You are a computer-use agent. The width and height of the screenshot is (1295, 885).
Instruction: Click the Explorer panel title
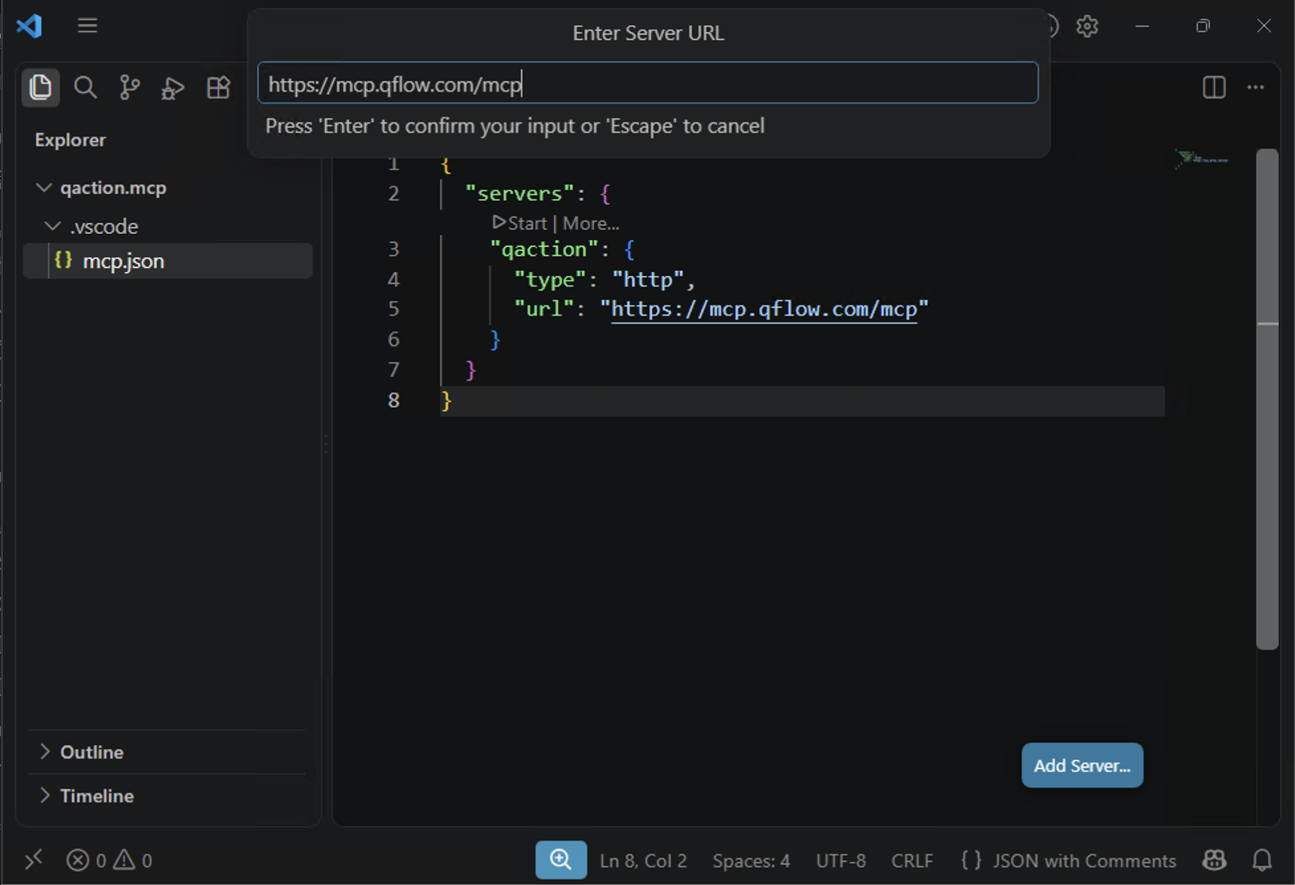(x=70, y=140)
